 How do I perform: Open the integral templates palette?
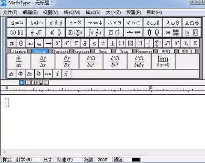coord(94,33)
